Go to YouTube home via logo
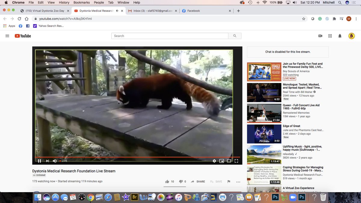Image resolution: width=361 pixels, height=203 pixels. [x=23, y=36]
